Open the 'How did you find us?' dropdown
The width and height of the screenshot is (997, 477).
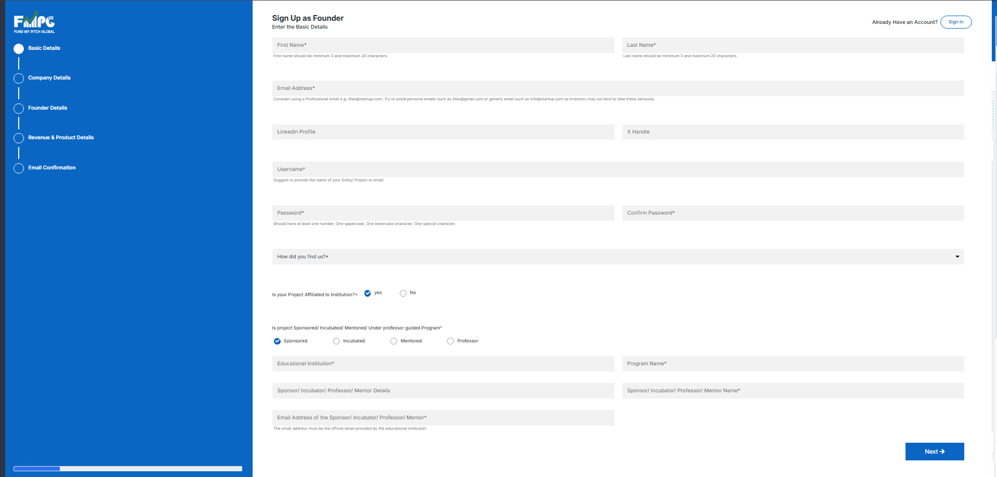point(618,257)
